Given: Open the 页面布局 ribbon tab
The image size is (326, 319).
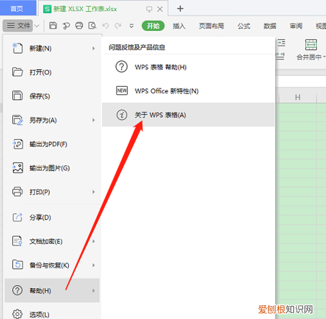Looking at the screenshot, I should (211, 26).
